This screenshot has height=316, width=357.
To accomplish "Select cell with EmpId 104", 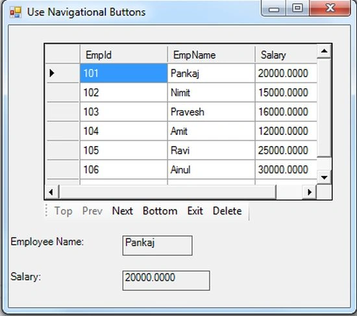I will click(123, 131).
